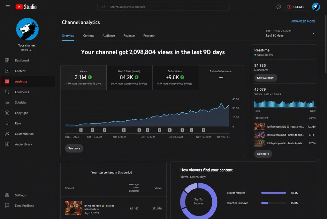The height and width of the screenshot is (219, 327).
Task: Click See more below the views chart
Action: point(74,148)
